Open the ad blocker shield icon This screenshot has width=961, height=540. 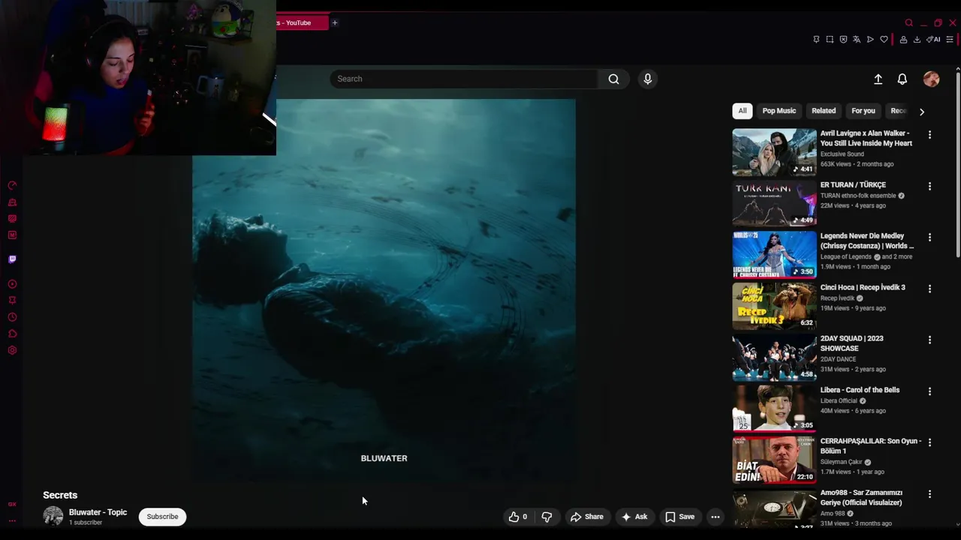click(843, 39)
